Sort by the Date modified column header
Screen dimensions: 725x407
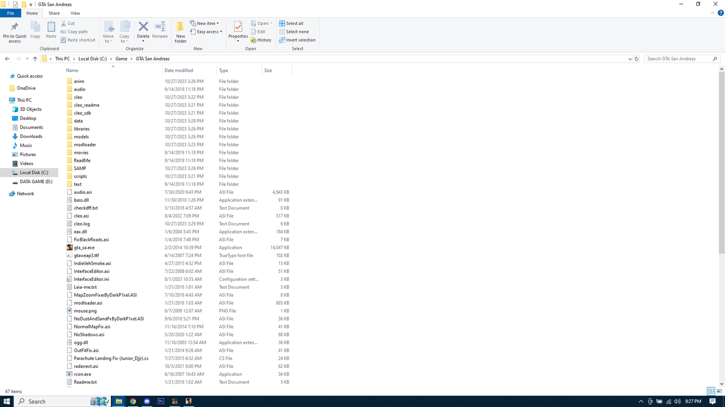(189, 71)
